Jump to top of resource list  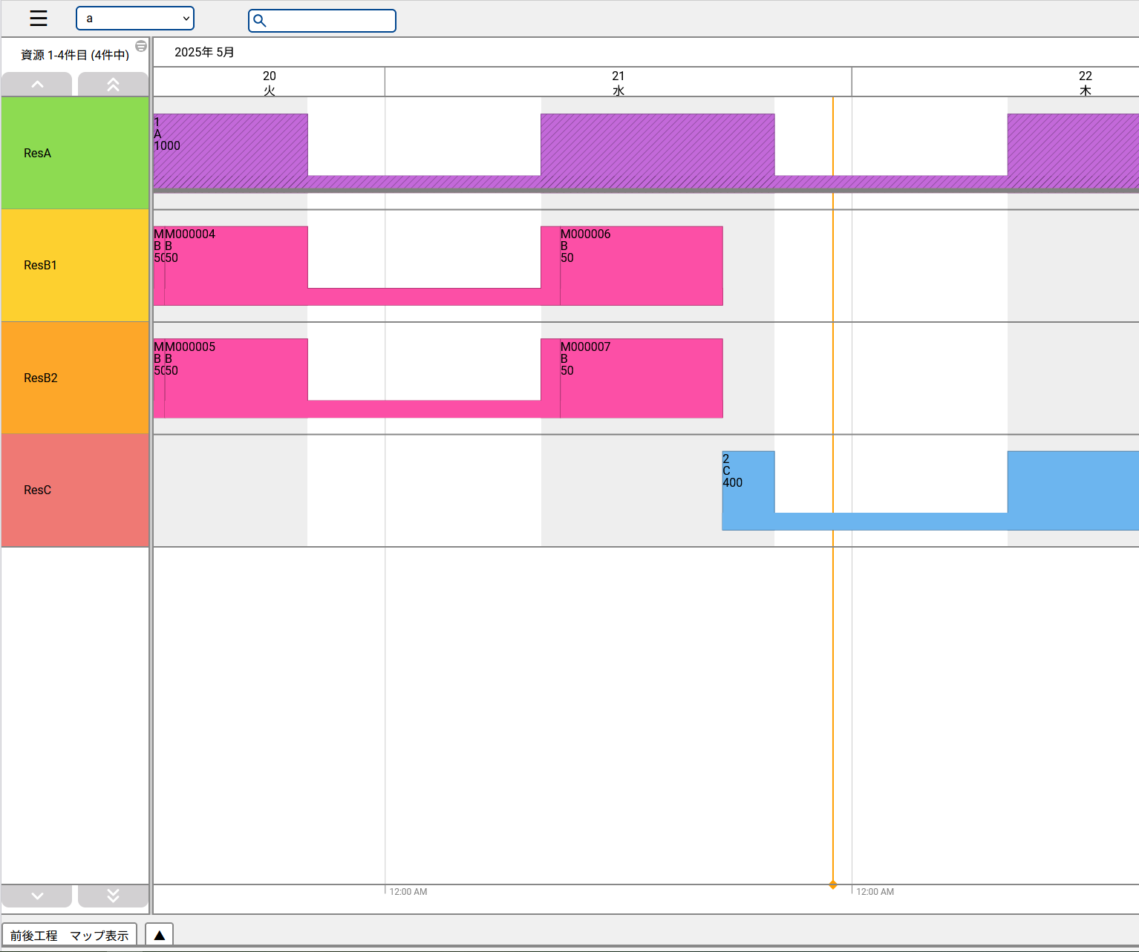113,85
